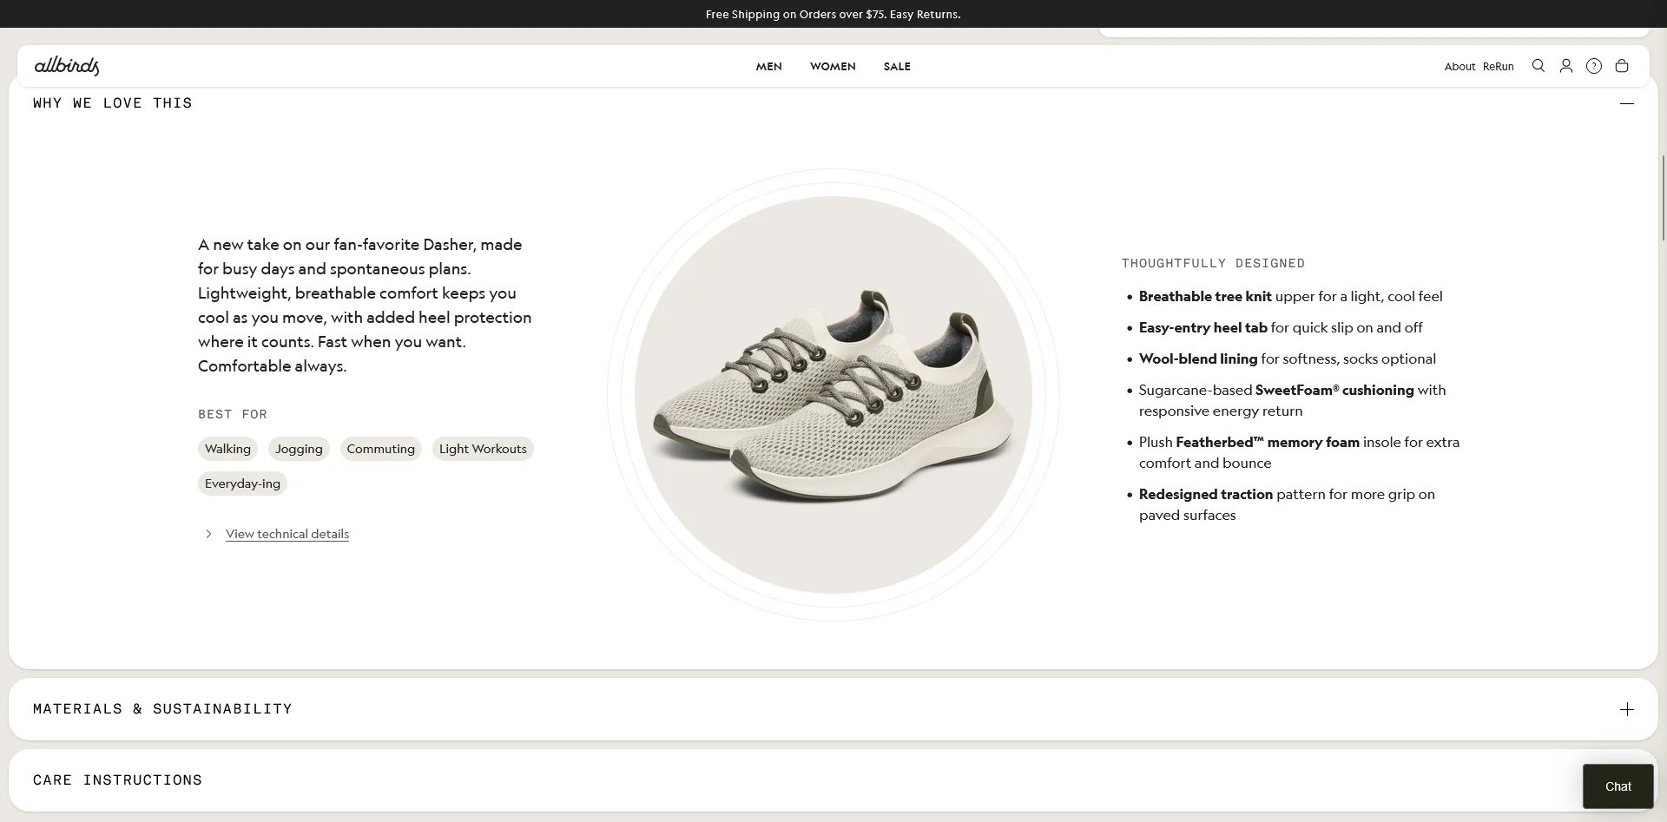Click the Commuting tag
The height and width of the screenshot is (822, 1667).
(381, 449)
